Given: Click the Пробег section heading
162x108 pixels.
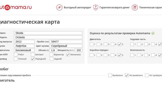Looking at the screenshot, I should point(4,69).
